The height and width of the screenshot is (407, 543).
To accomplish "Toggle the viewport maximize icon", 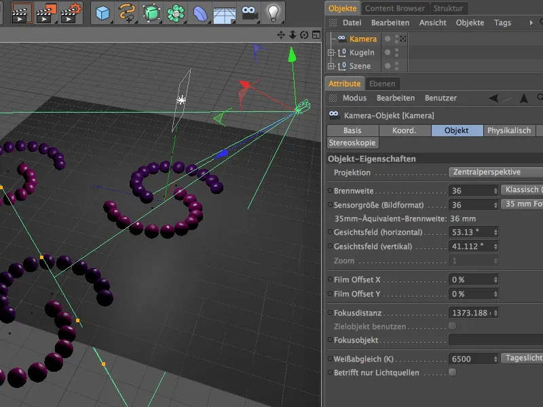I will coord(316,35).
